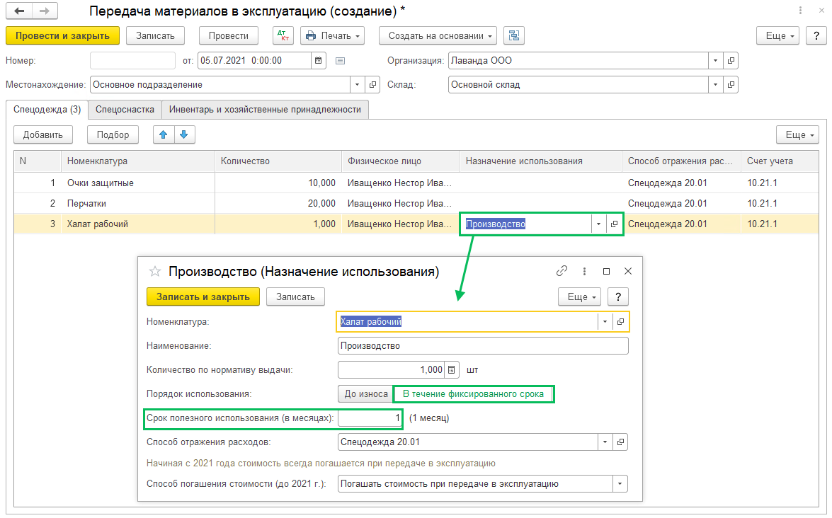Close the Производство dialog
Image resolution: width=832 pixels, height=518 pixels.
click(628, 271)
